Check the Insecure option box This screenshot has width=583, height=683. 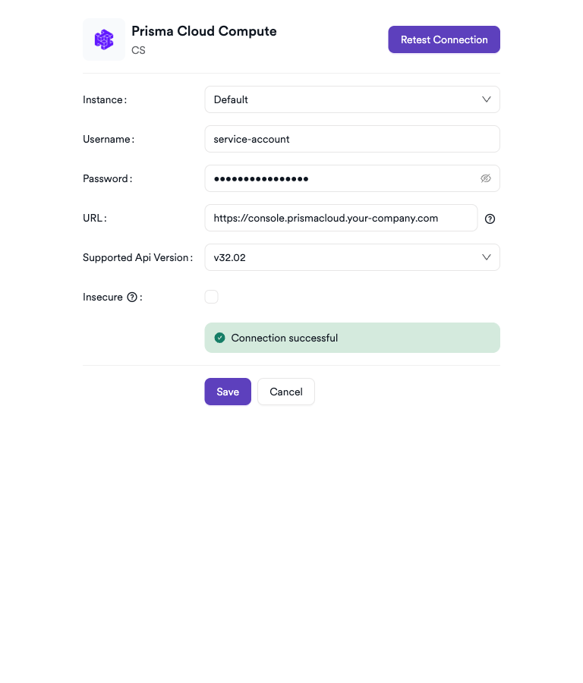point(211,297)
